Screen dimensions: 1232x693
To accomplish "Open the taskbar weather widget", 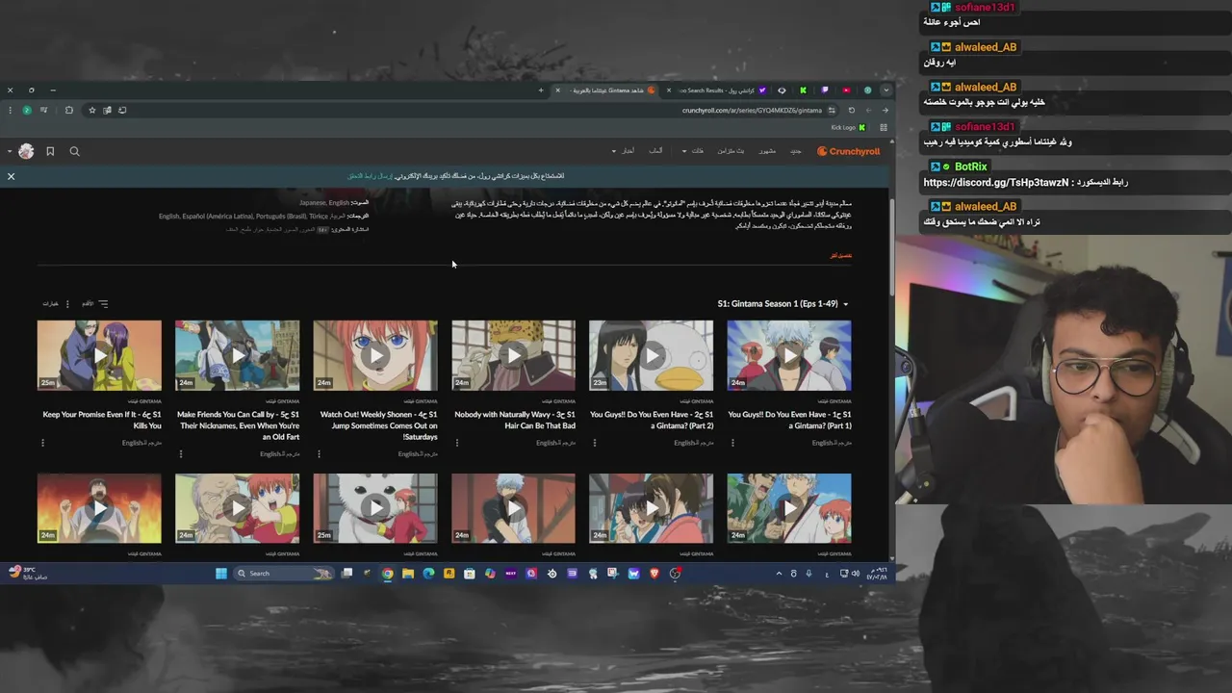I will tap(27, 573).
